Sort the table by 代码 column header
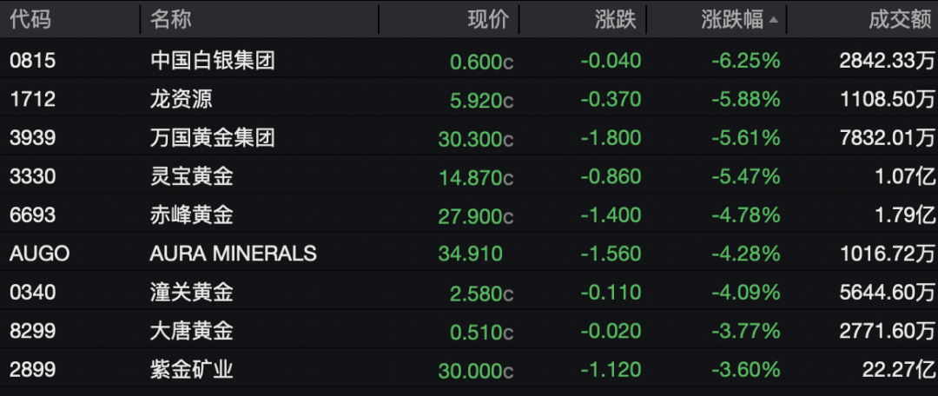 pos(30,19)
